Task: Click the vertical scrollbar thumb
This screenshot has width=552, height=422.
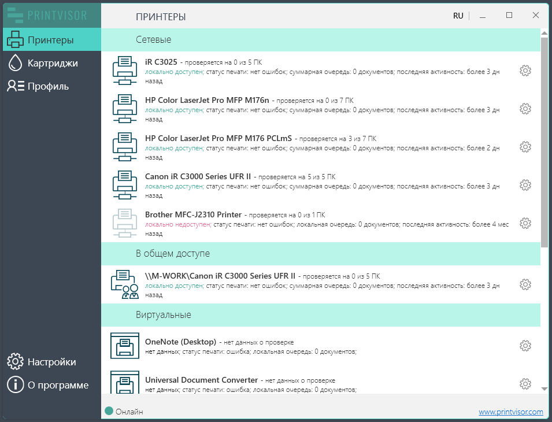Action: pos(544,142)
